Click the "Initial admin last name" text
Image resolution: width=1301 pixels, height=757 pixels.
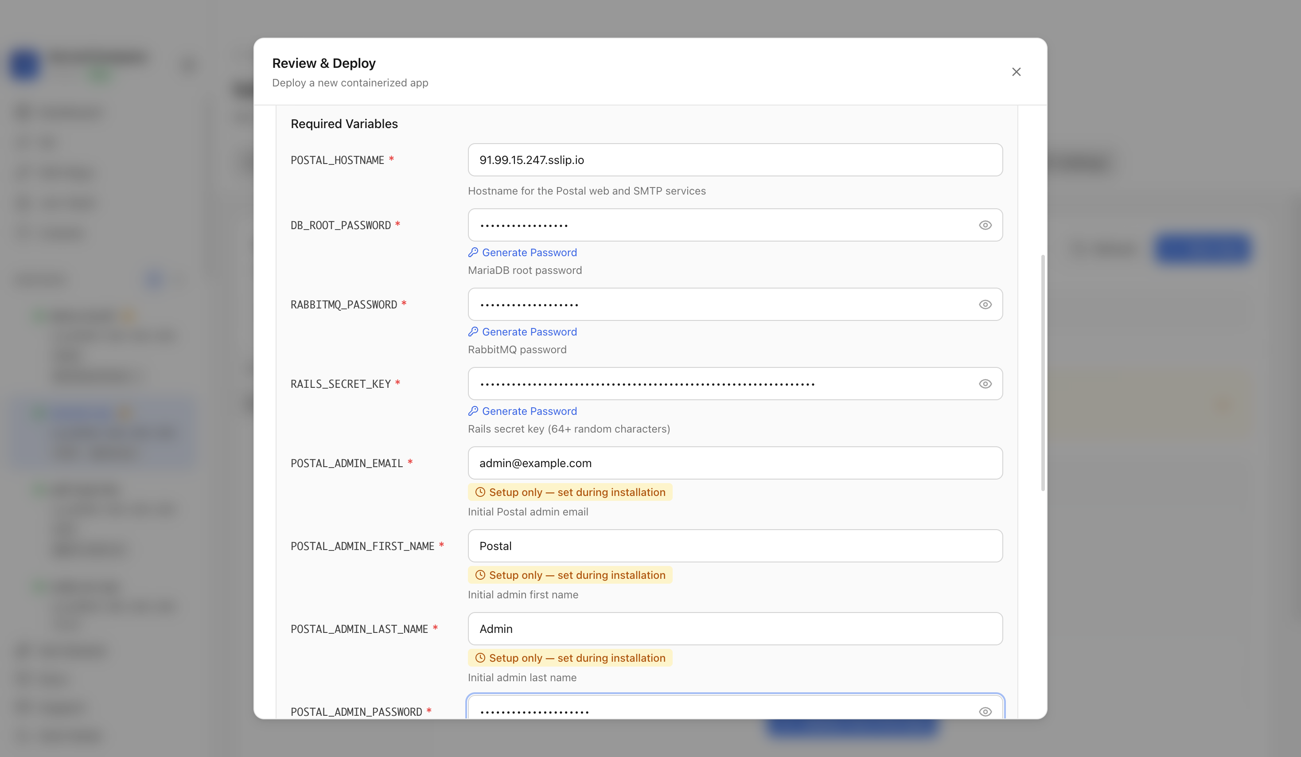pyautogui.click(x=522, y=678)
